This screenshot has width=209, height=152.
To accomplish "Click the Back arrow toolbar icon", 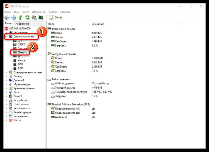I will coord(7,18).
